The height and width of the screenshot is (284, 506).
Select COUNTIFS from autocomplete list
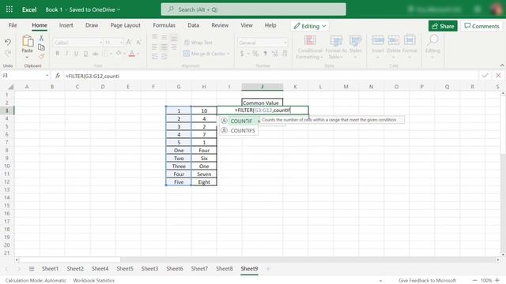(x=240, y=130)
